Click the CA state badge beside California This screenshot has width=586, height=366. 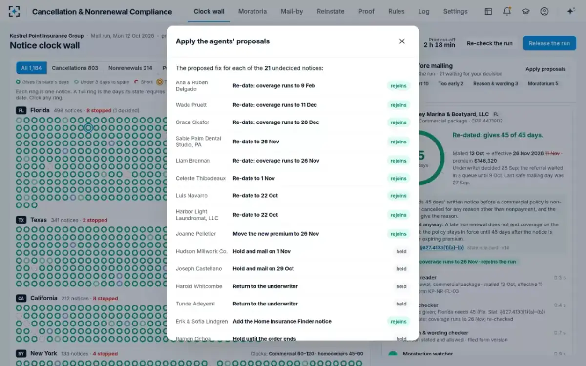tap(21, 298)
